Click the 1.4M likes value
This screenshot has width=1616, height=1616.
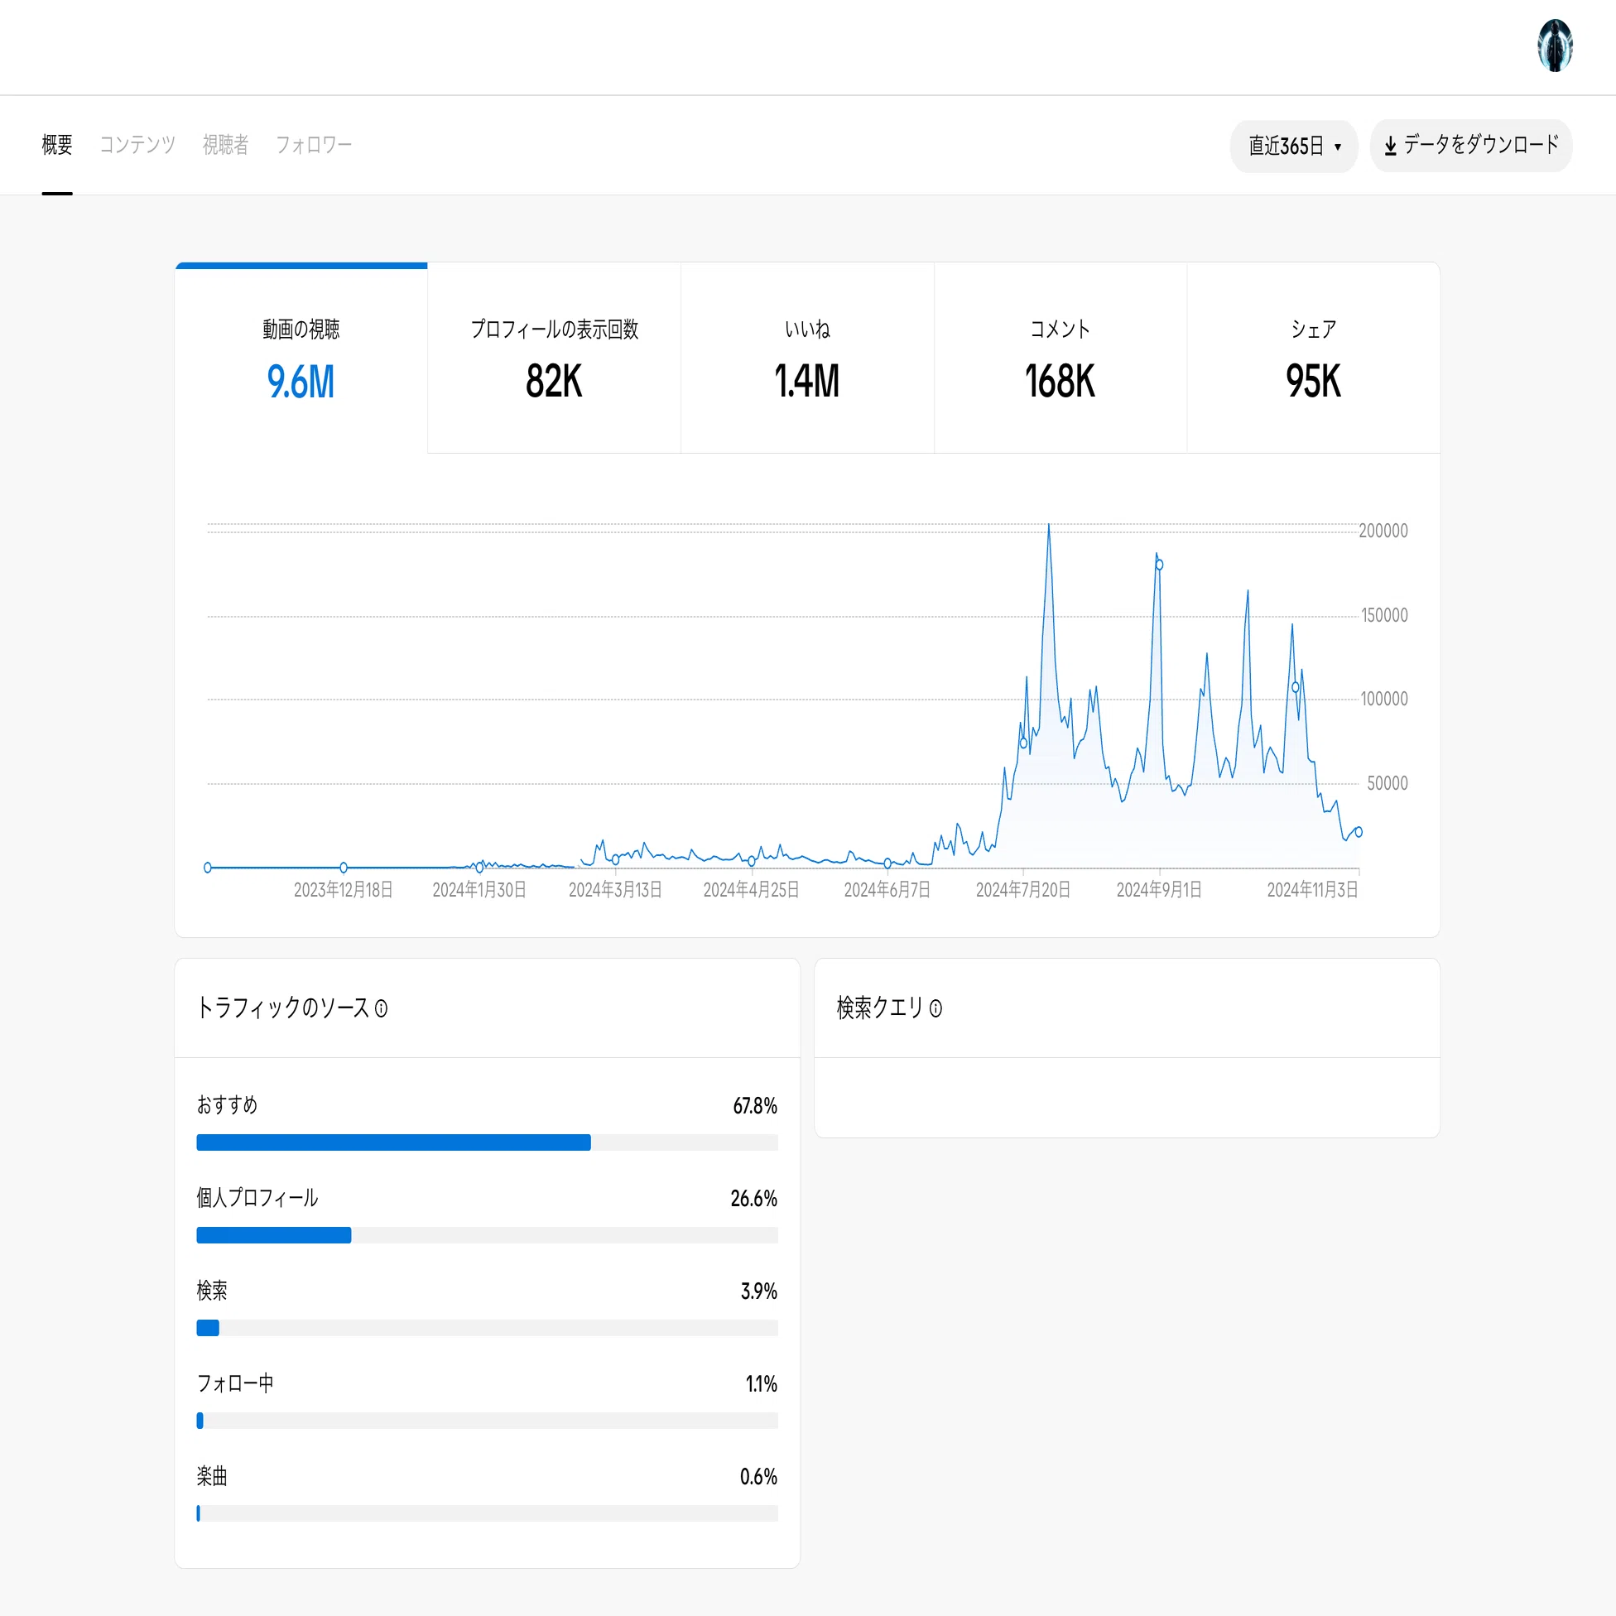click(807, 382)
